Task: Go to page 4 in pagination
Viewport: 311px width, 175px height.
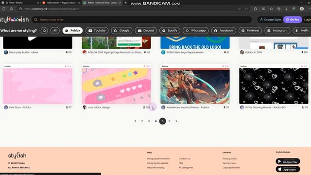Action: pos(155,121)
